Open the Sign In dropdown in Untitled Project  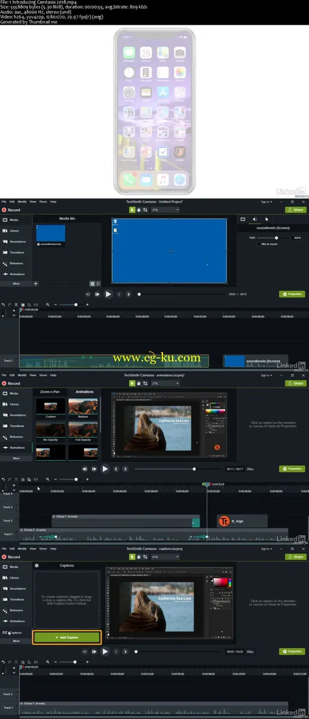tap(266, 201)
